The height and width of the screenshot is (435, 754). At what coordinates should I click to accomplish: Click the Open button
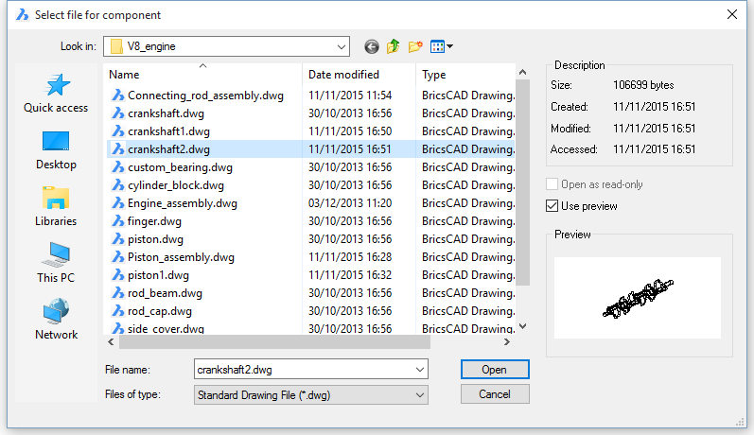coord(495,369)
